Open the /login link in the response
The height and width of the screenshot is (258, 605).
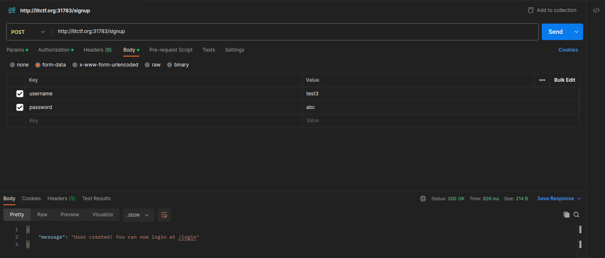187,237
